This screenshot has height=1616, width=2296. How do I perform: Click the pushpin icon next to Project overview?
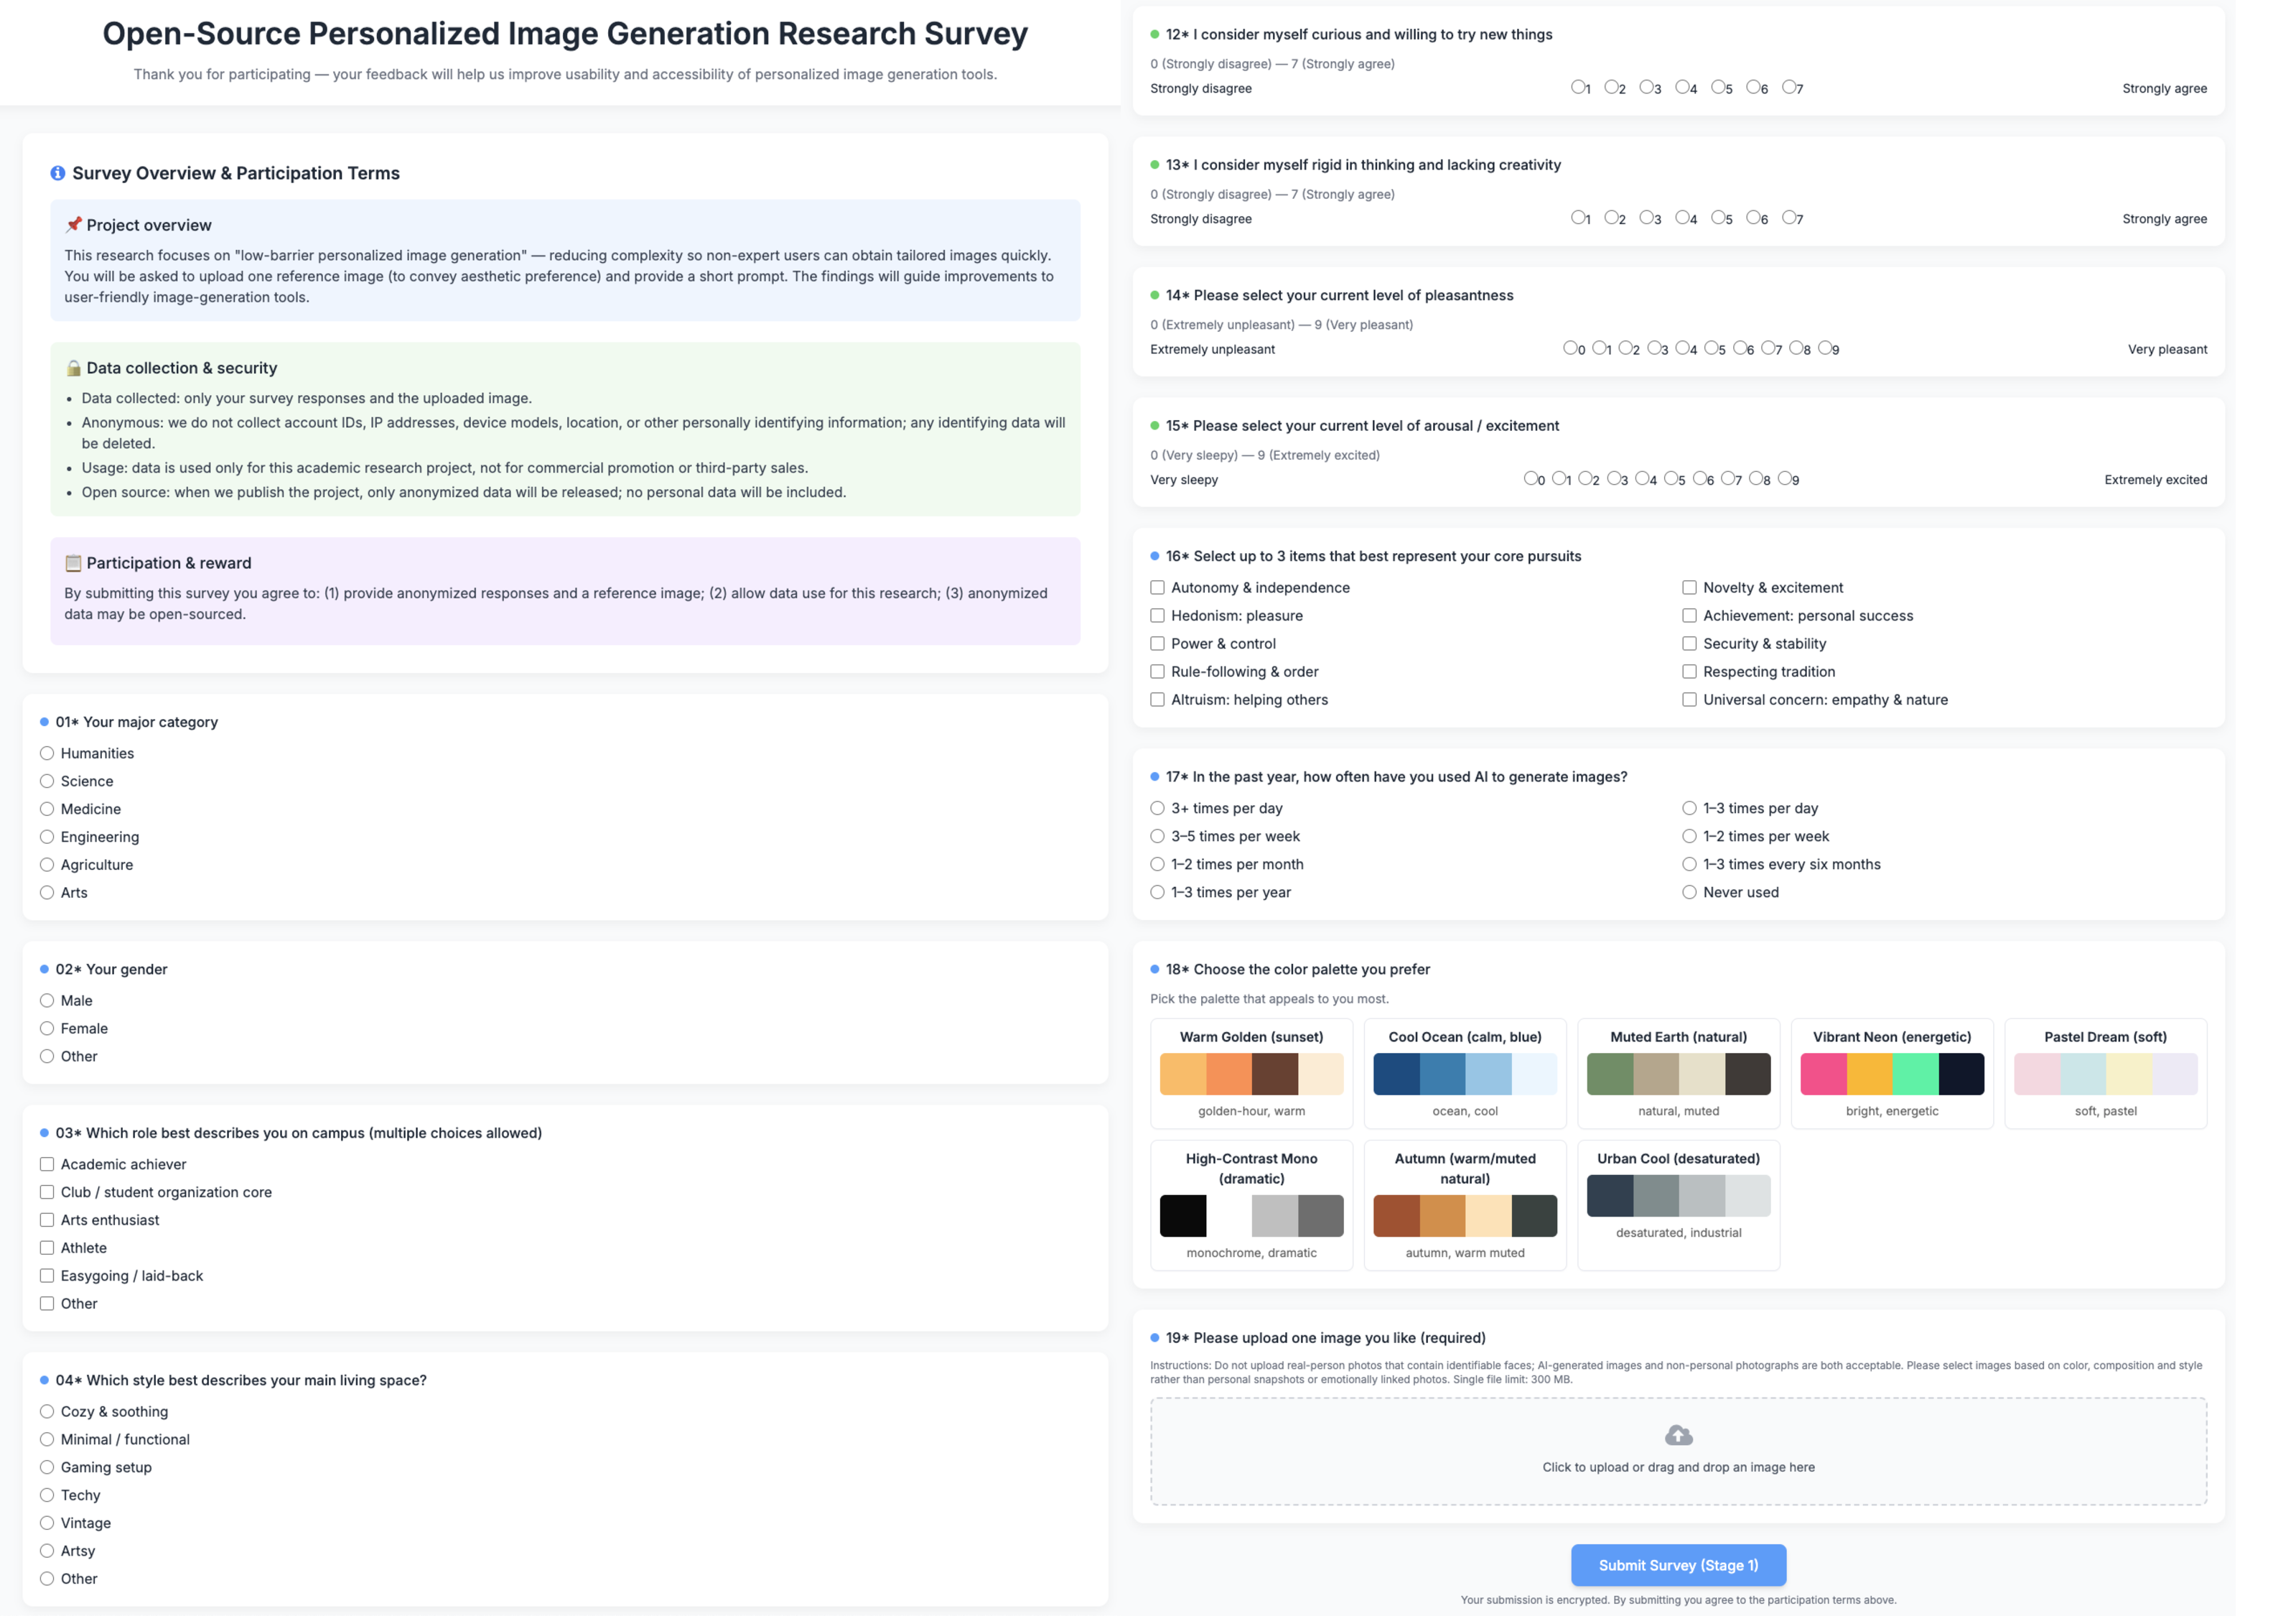click(x=74, y=225)
